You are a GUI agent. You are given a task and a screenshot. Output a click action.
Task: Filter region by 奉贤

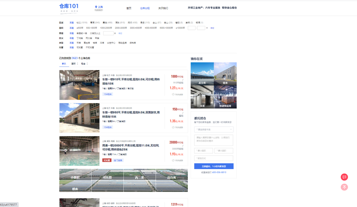click(x=145, y=23)
